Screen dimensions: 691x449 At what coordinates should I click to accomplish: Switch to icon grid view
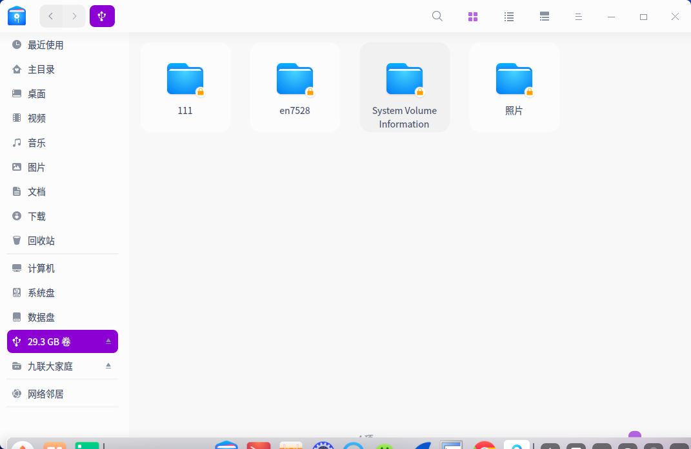click(x=473, y=17)
